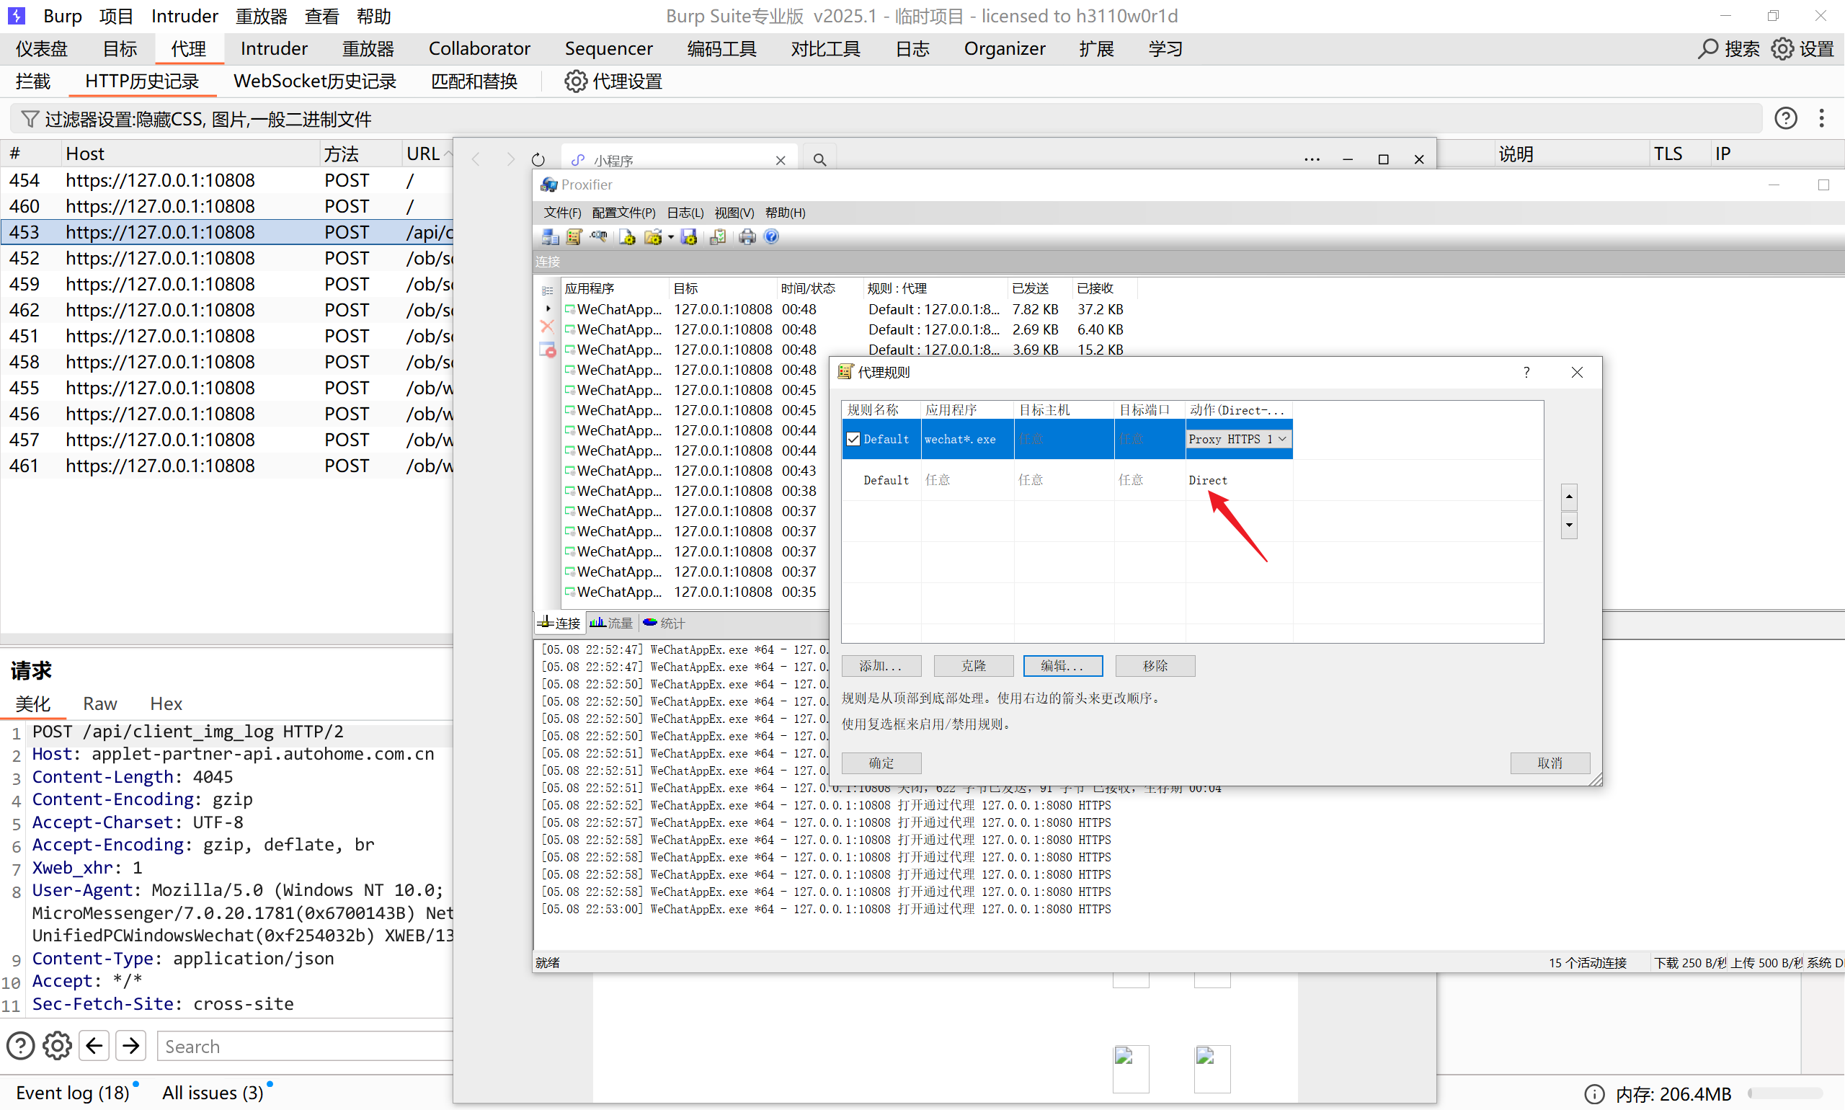Viewport: 1845px width, 1110px height.
Task: Open Proxifier help with blue question icon
Action: [x=771, y=237]
